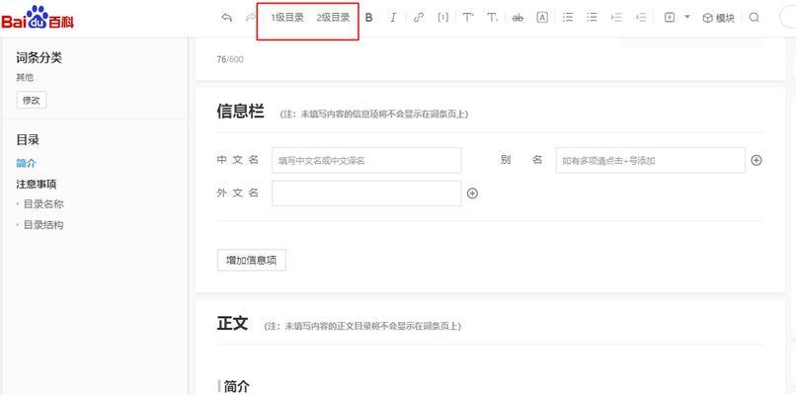Insert an ordered list
796x395 pixels.
568,18
